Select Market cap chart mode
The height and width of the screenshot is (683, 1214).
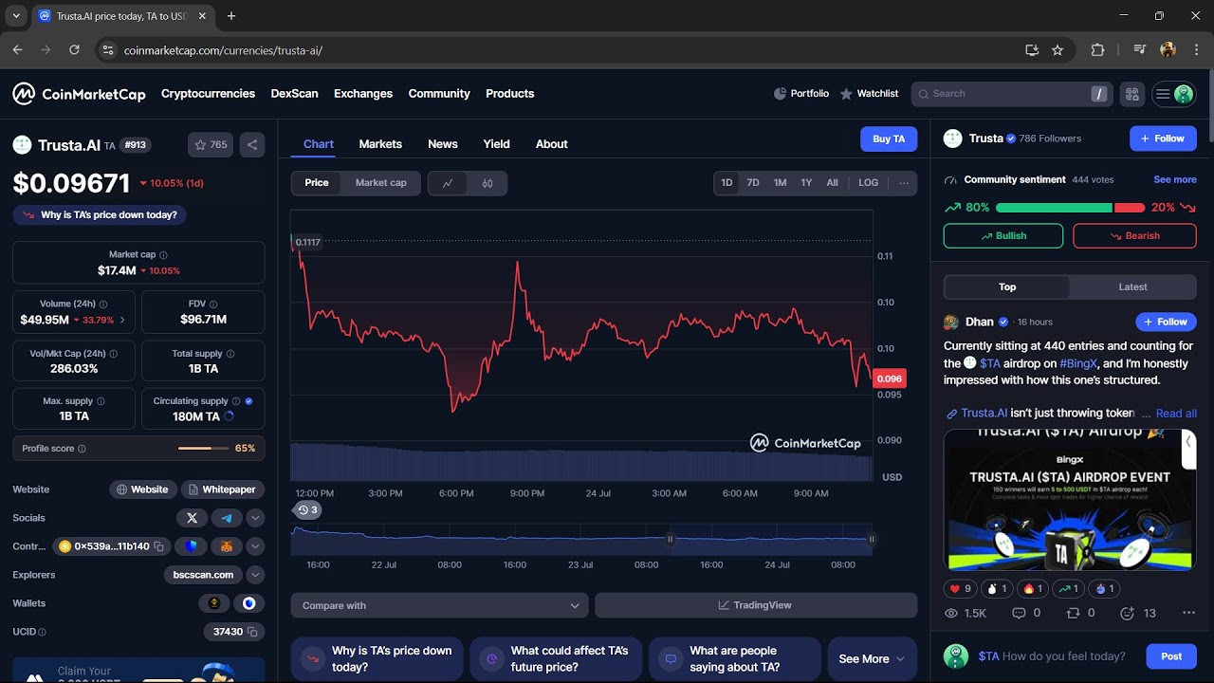pyautogui.click(x=381, y=183)
